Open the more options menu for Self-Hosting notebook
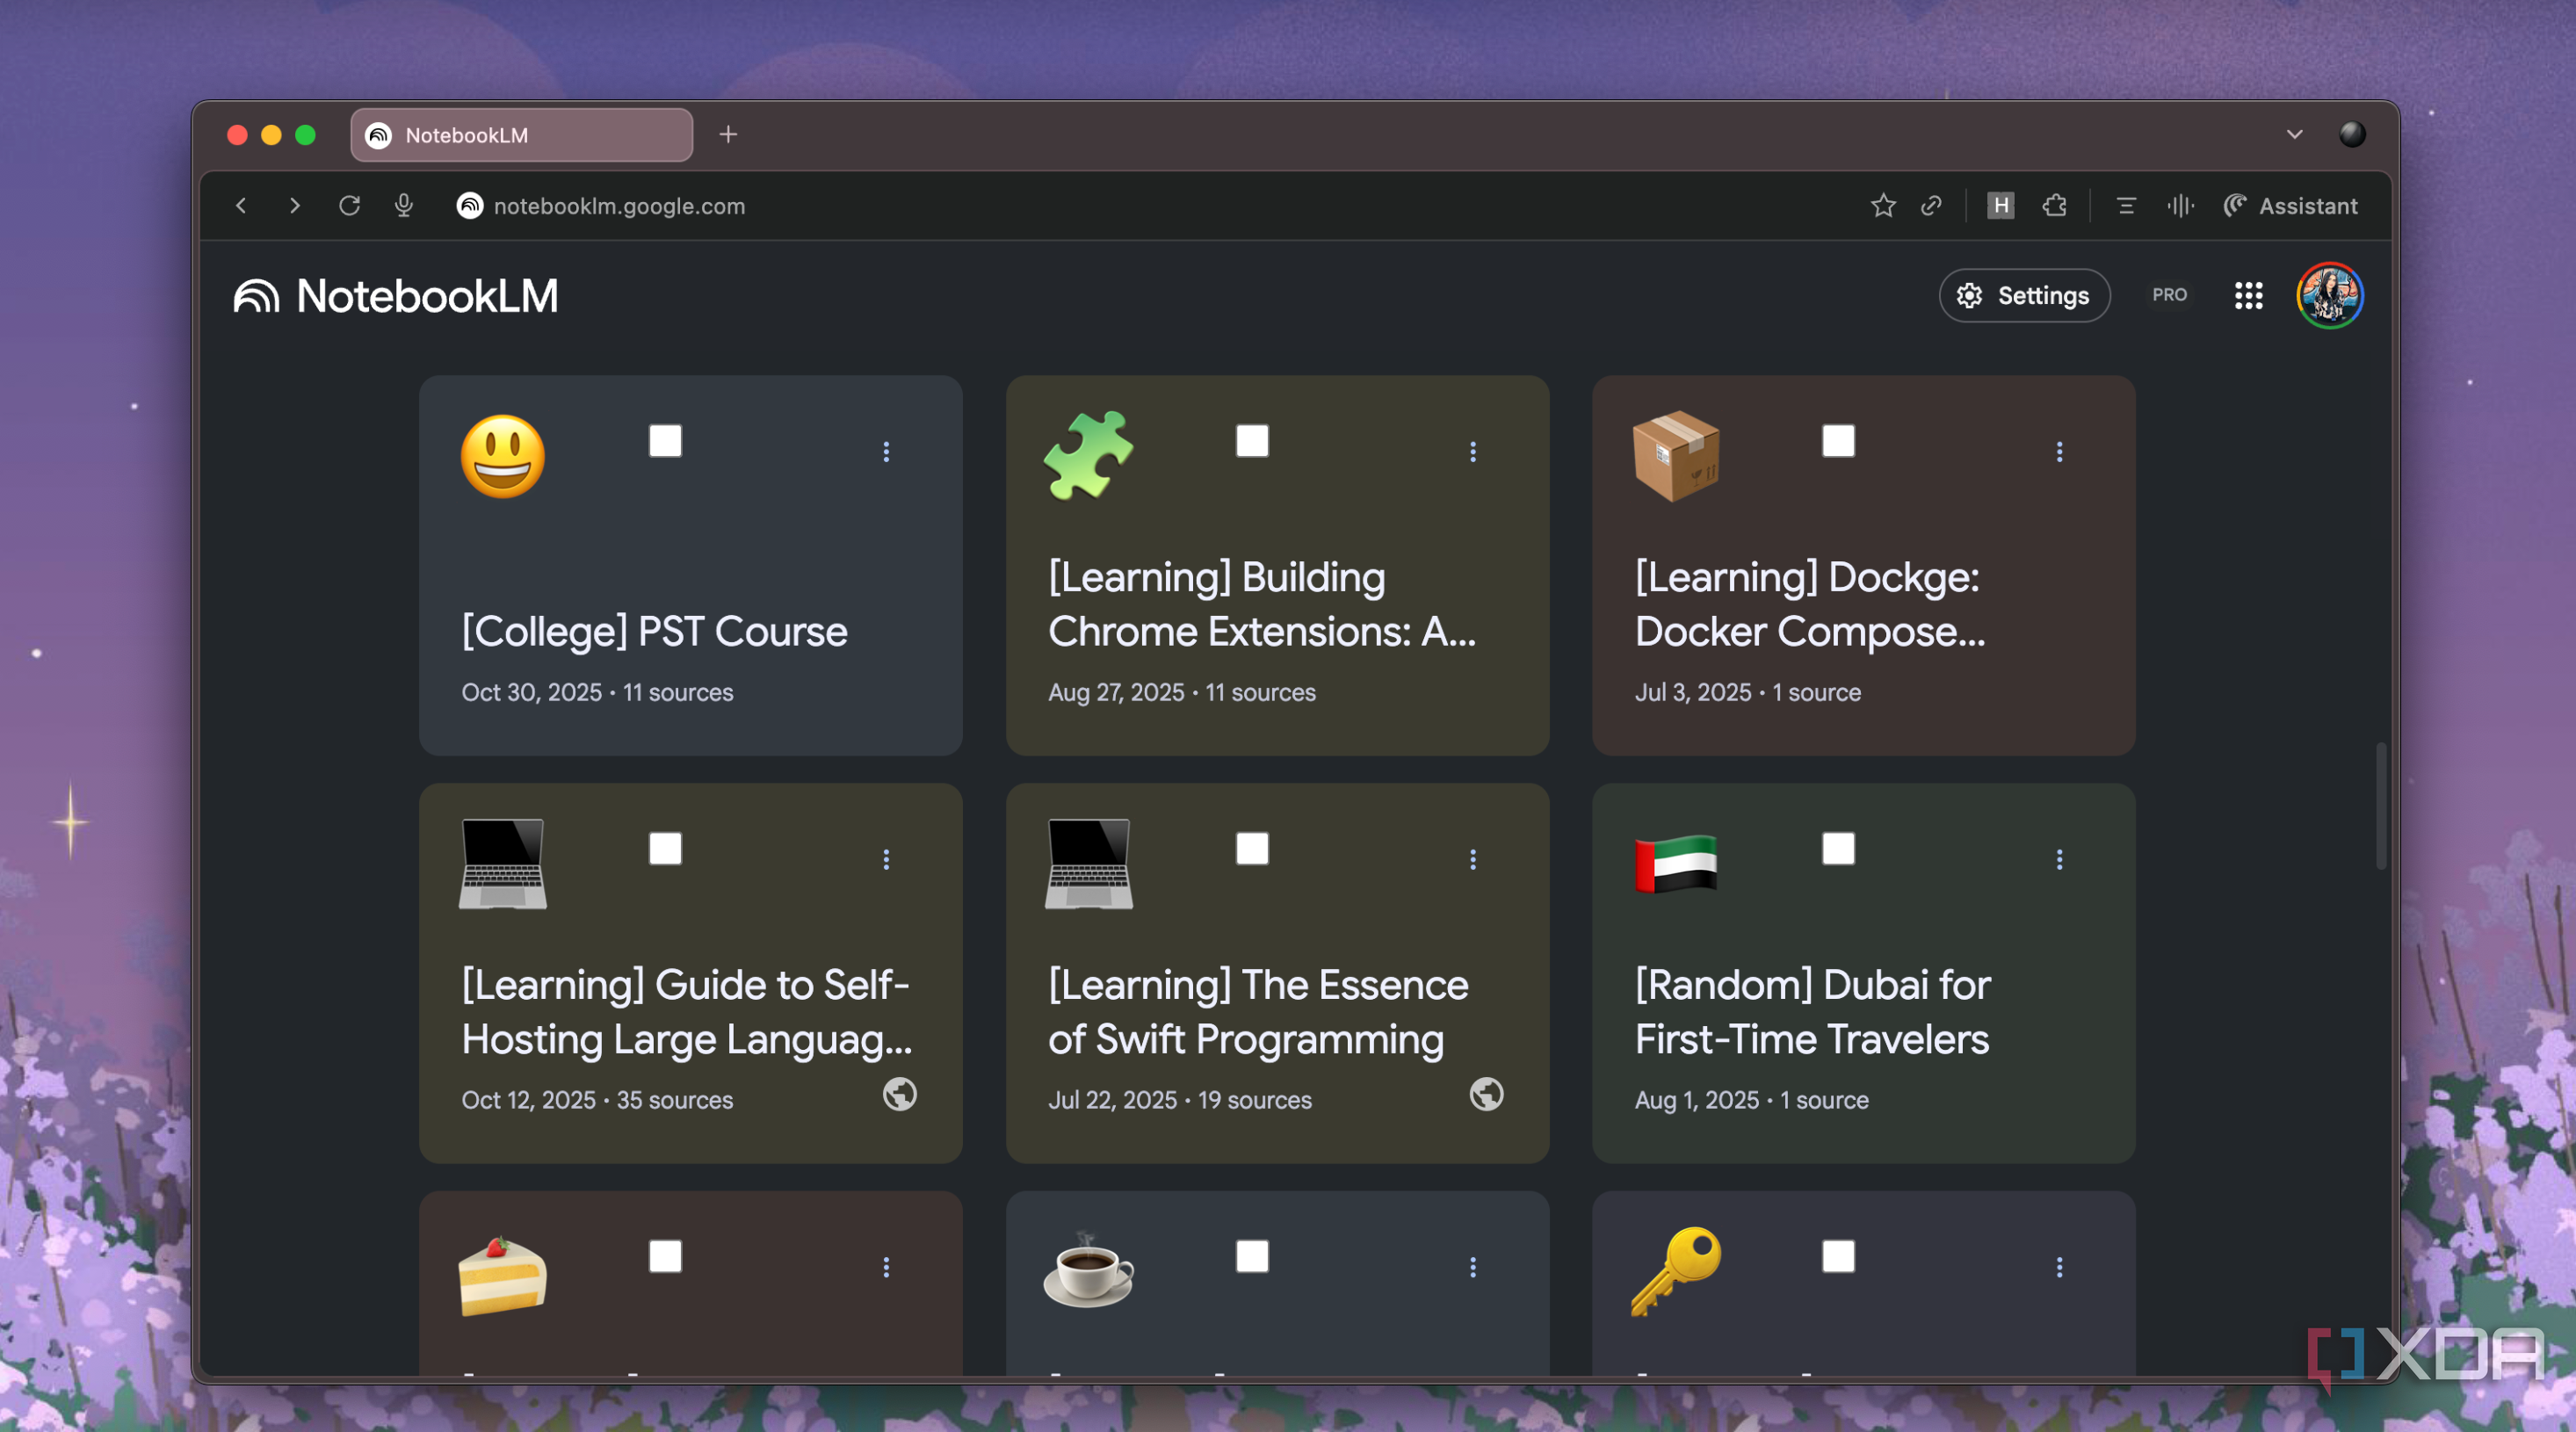 pos(886,860)
